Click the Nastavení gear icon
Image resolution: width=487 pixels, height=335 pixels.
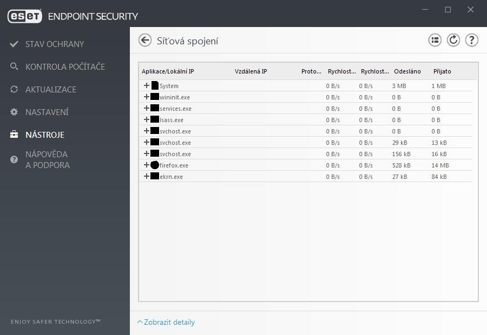(14, 112)
